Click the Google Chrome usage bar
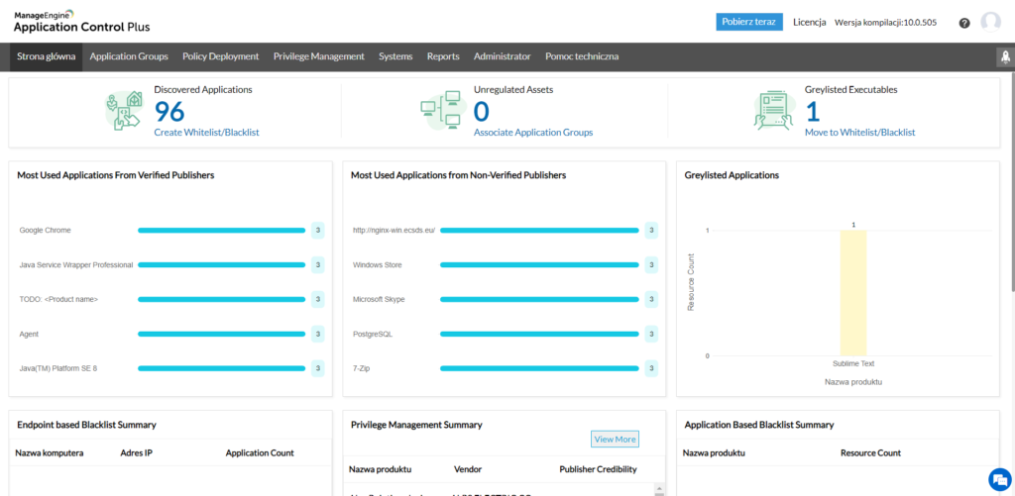The image size is (1015, 496). [x=221, y=231]
